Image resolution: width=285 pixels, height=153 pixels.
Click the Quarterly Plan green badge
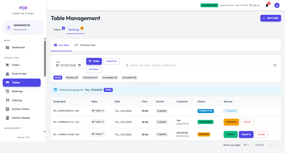click(209, 5)
